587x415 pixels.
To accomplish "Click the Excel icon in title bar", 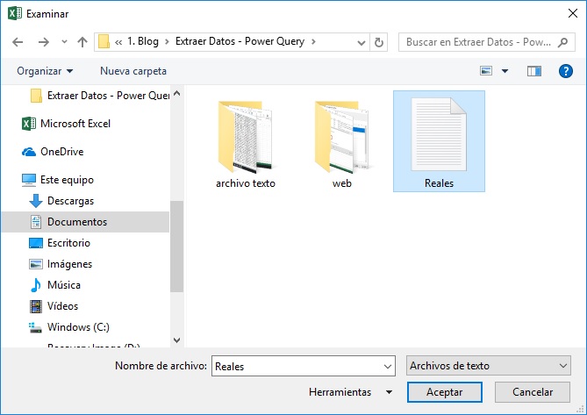I will 15,13.
